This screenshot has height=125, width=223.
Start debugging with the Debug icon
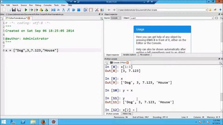click(x=53, y=10)
